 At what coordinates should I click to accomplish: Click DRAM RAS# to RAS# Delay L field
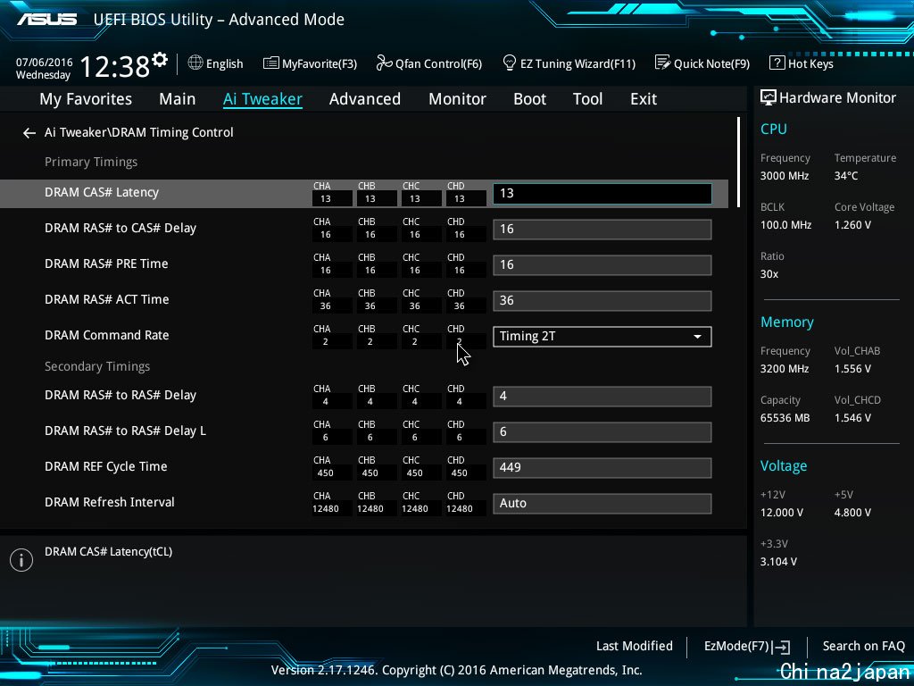click(x=602, y=432)
